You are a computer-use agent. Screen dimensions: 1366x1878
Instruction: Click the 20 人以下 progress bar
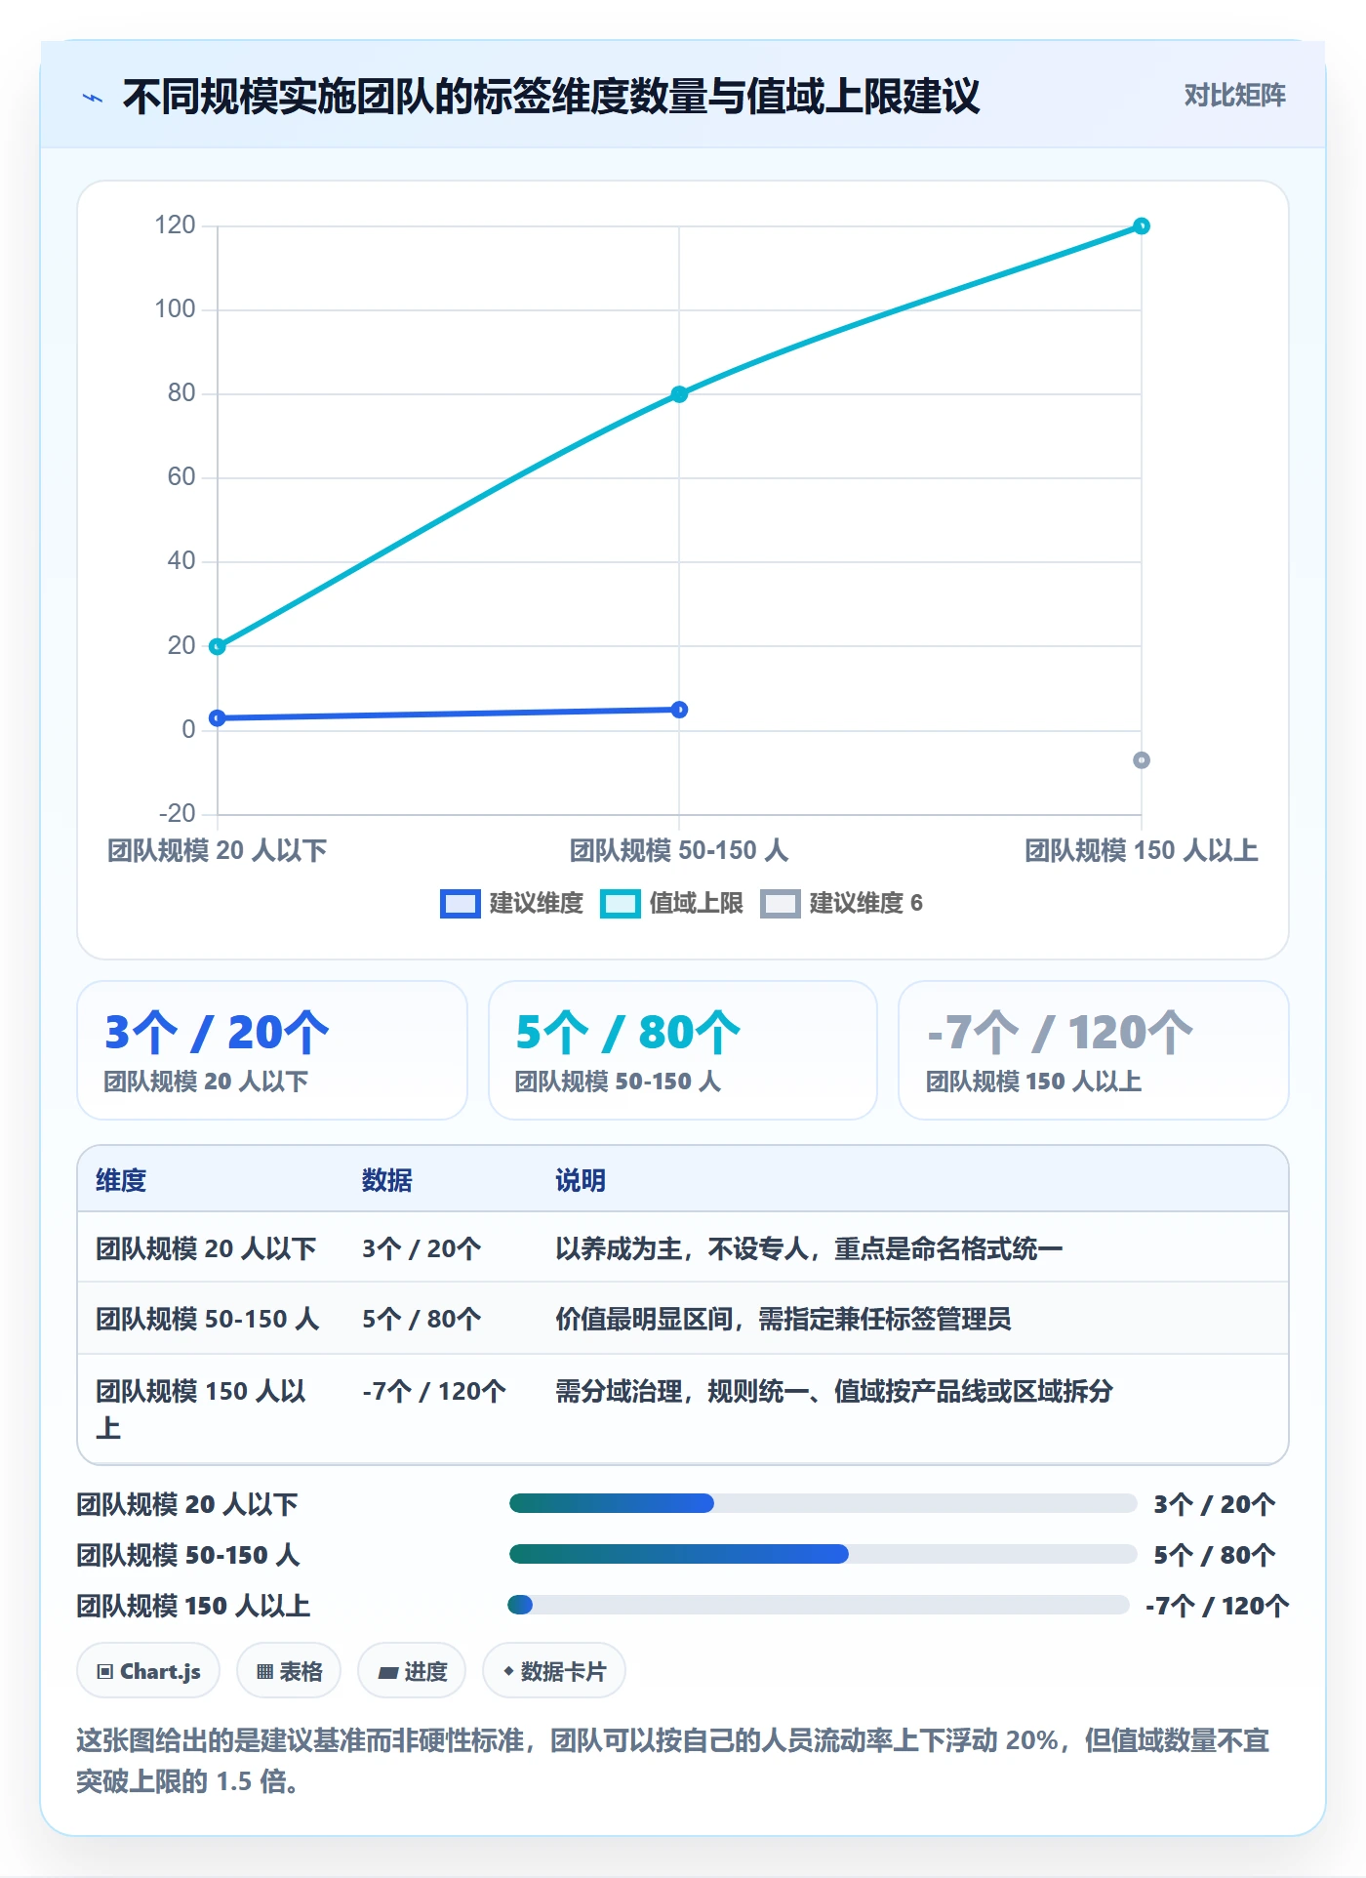pos(823,1503)
